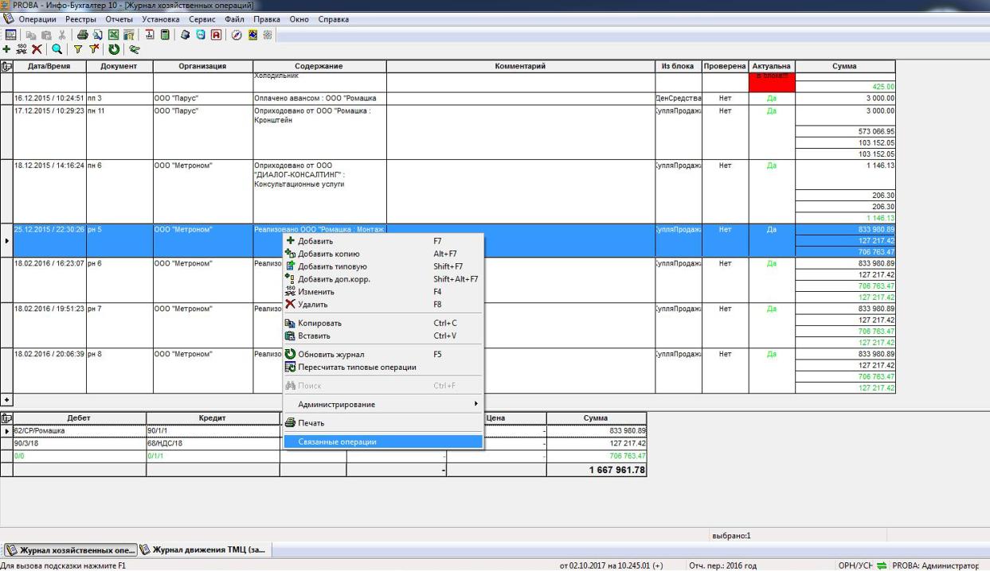Choose Добавить in the context menu
The height and width of the screenshot is (571, 990).
(383, 241)
